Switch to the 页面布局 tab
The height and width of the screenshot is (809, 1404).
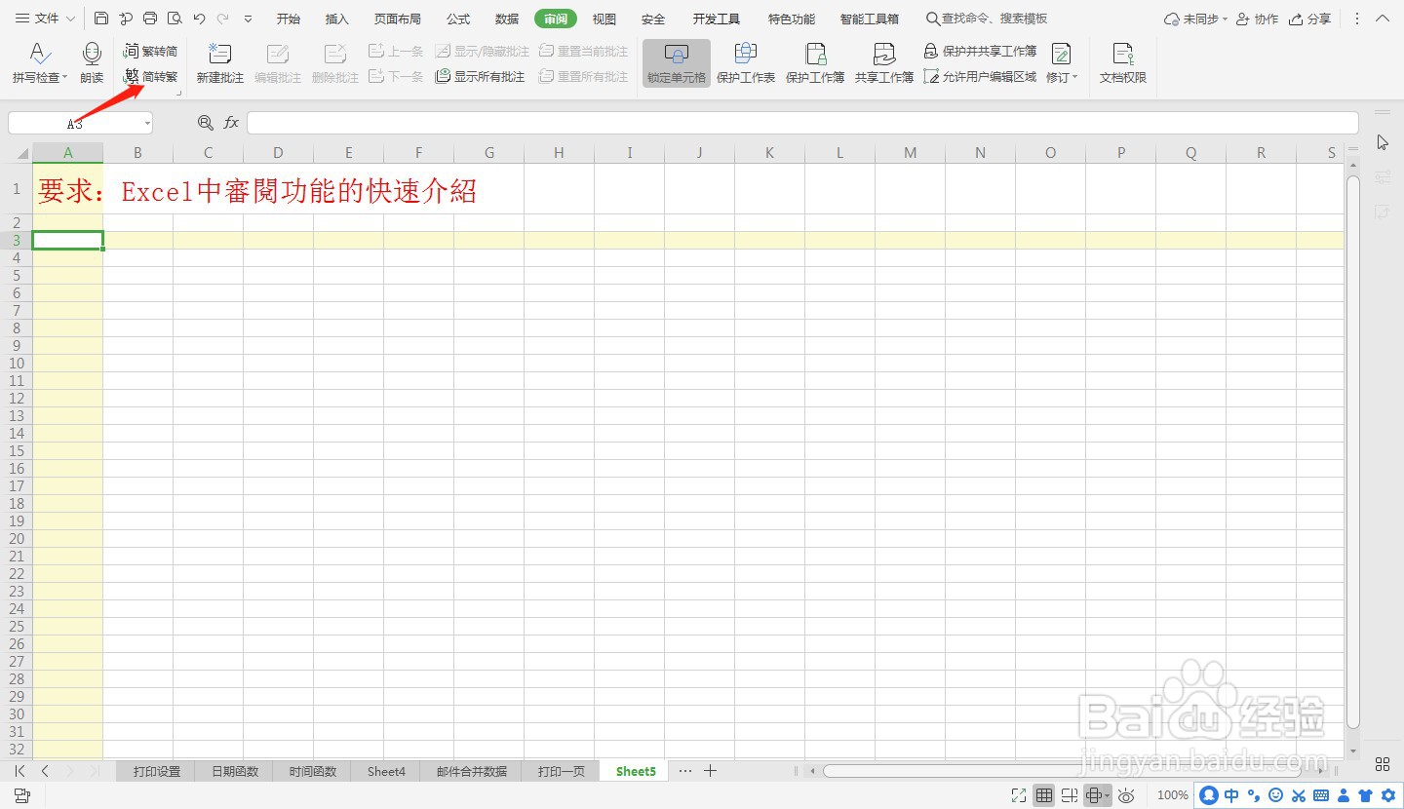click(x=398, y=19)
